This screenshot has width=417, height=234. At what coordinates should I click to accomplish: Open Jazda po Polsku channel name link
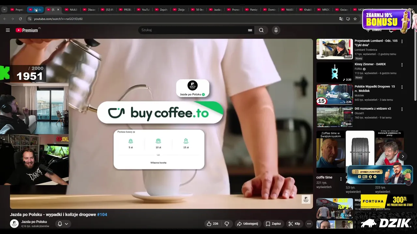click(x=34, y=222)
